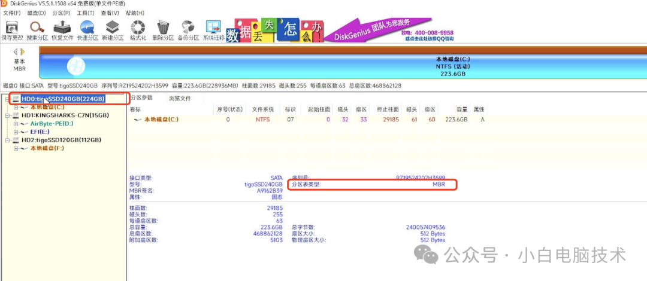Collapse the HD1:KINGSHARKS-C7N node

tap(7, 115)
